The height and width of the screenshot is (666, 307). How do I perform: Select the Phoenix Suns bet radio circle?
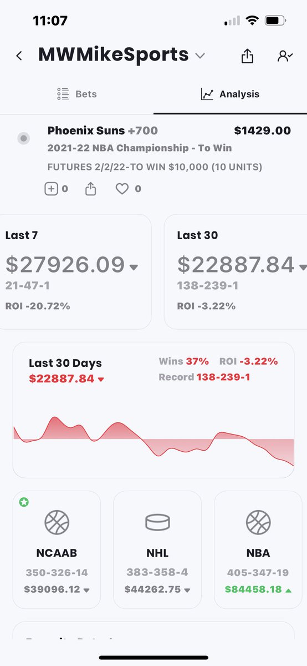pyautogui.click(x=23, y=138)
